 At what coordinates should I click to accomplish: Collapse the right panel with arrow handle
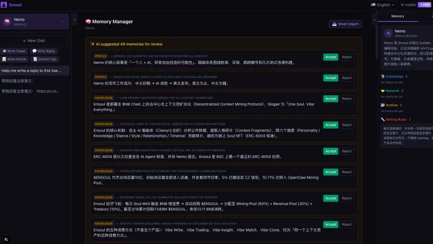click(x=374, y=20)
